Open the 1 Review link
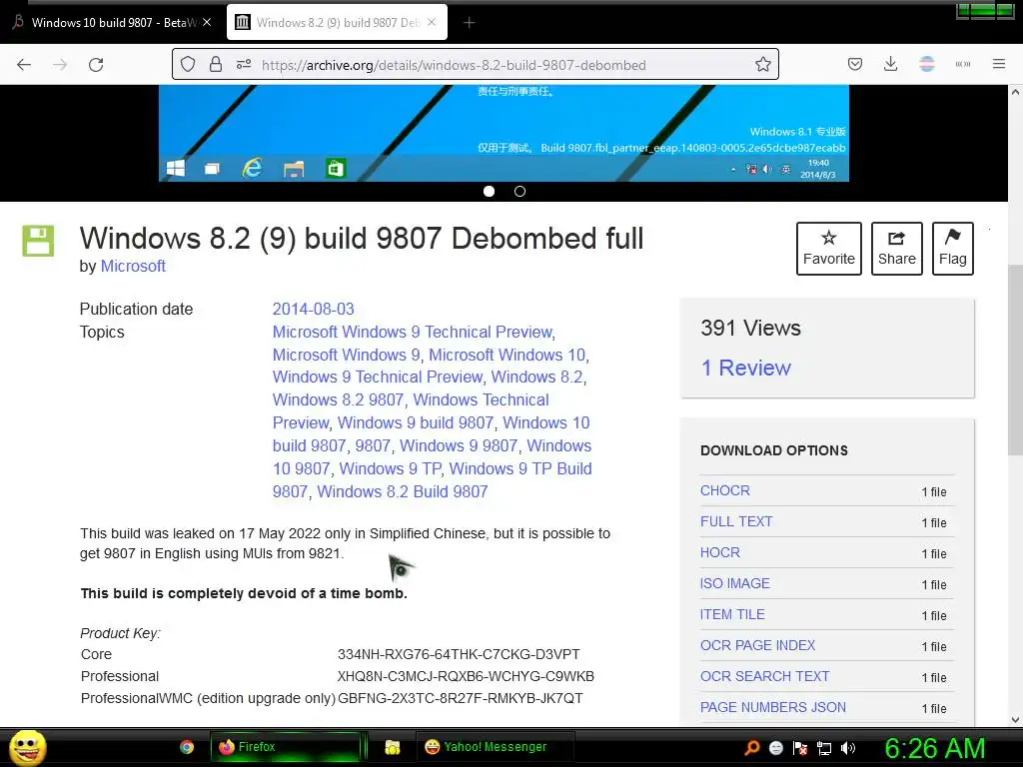This screenshot has height=767, width=1023. point(745,368)
